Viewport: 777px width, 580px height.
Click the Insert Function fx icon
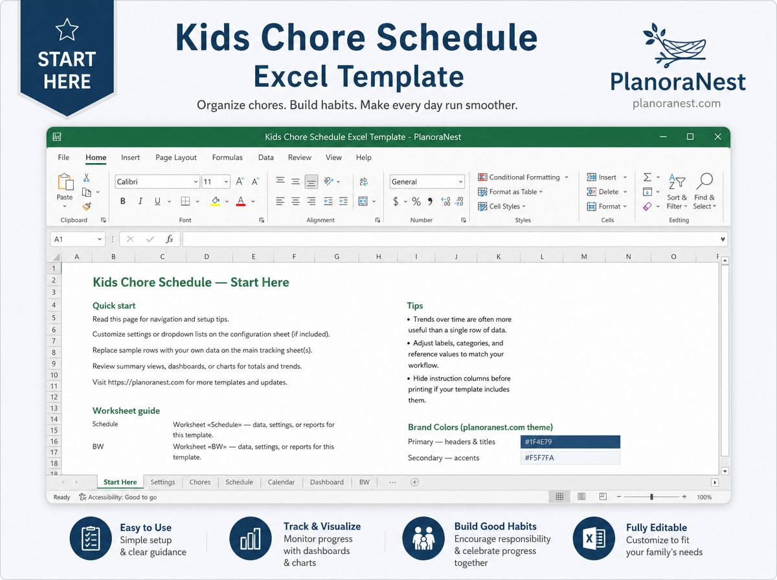[x=170, y=239]
